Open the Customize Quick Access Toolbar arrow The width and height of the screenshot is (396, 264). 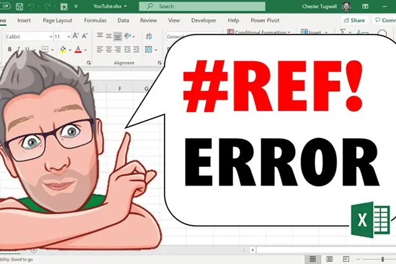pyautogui.click(x=75, y=7)
